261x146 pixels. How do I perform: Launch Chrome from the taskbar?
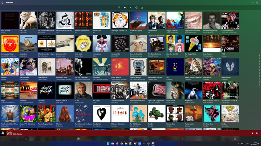tap(122, 144)
